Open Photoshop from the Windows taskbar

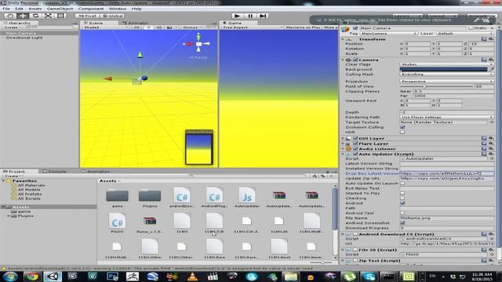point(112,277)
